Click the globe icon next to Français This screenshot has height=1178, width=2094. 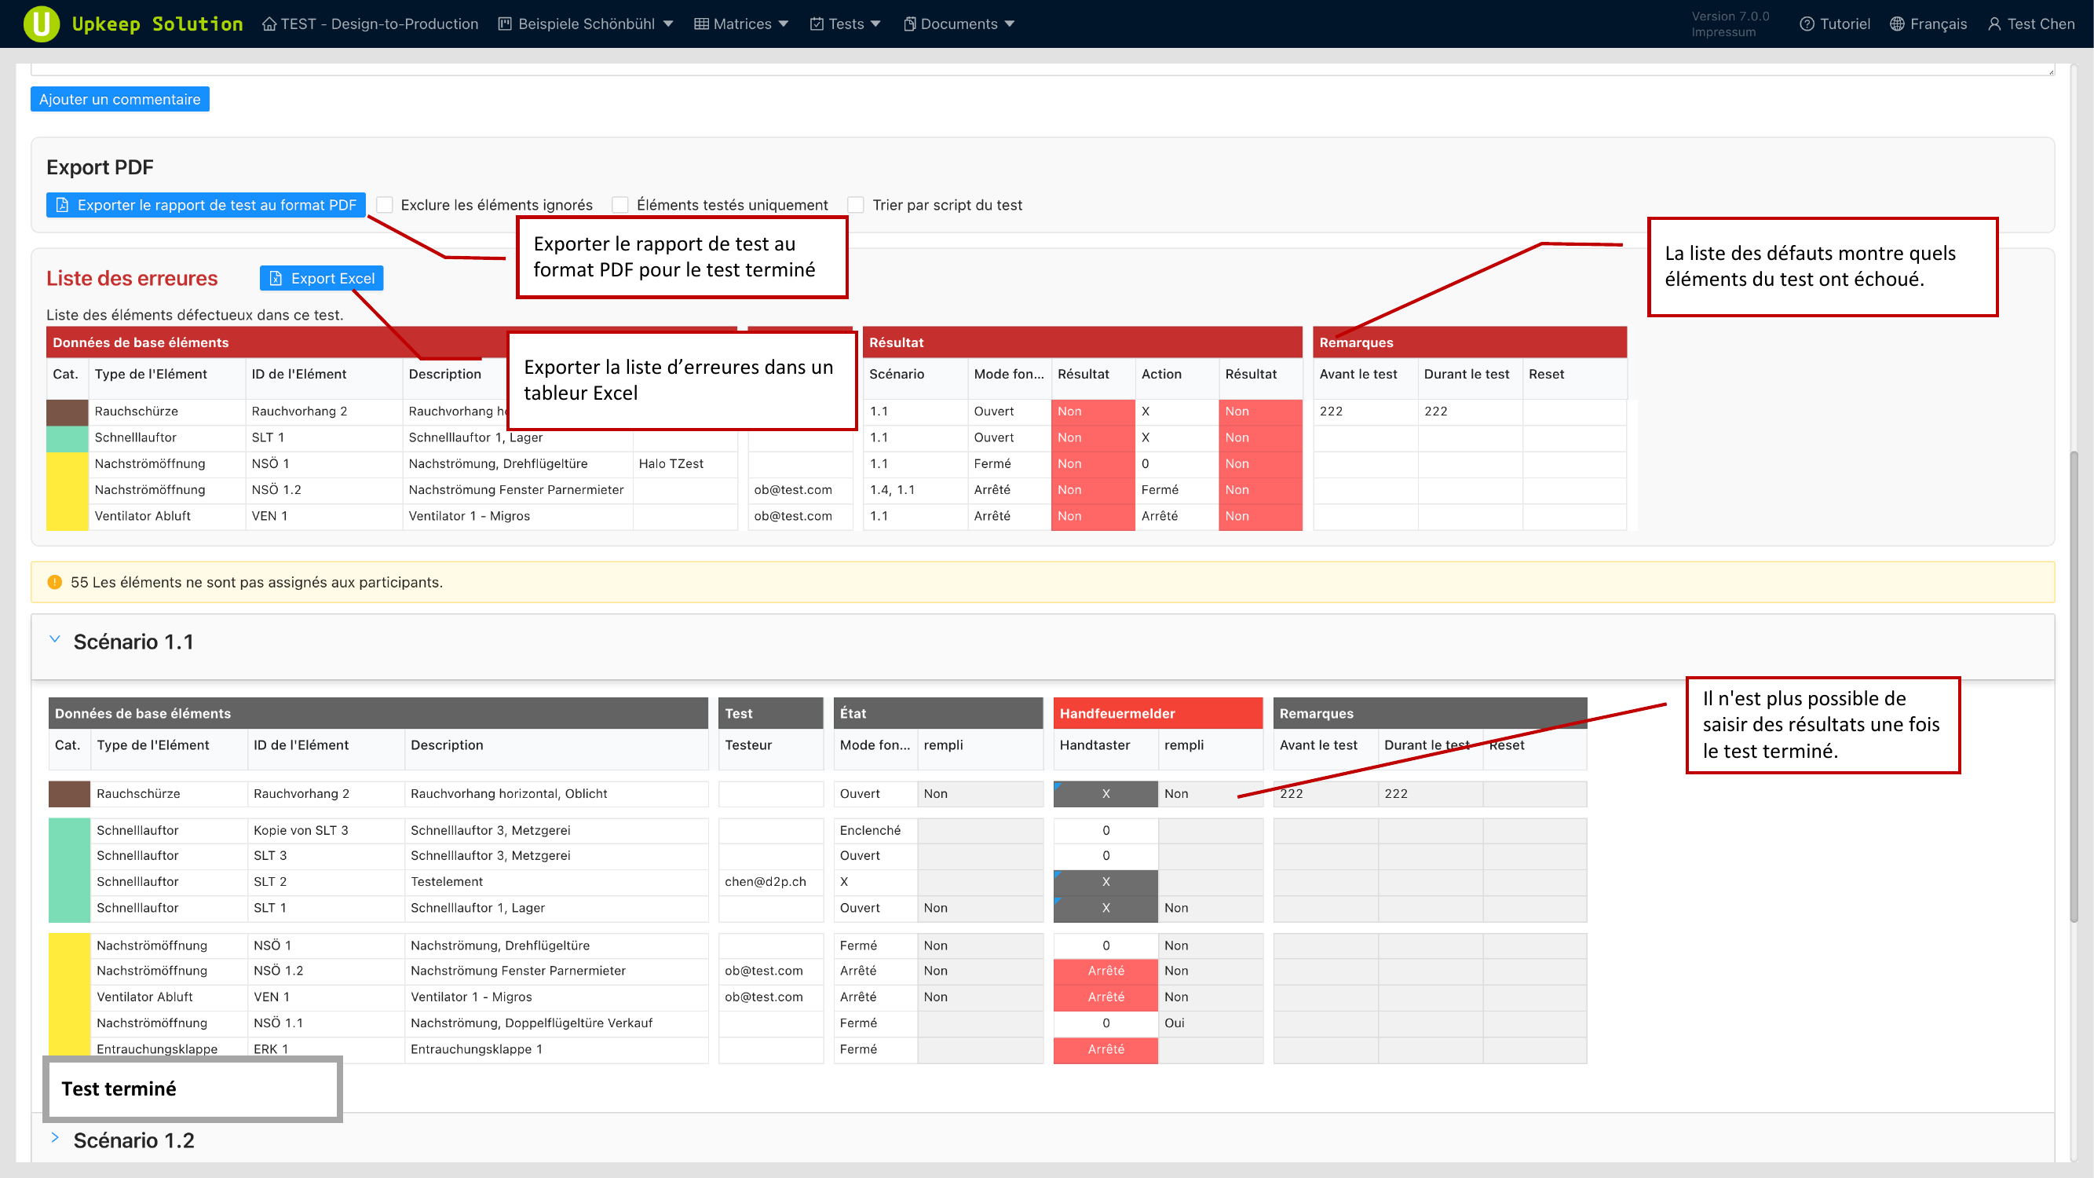click(1897, 24)
